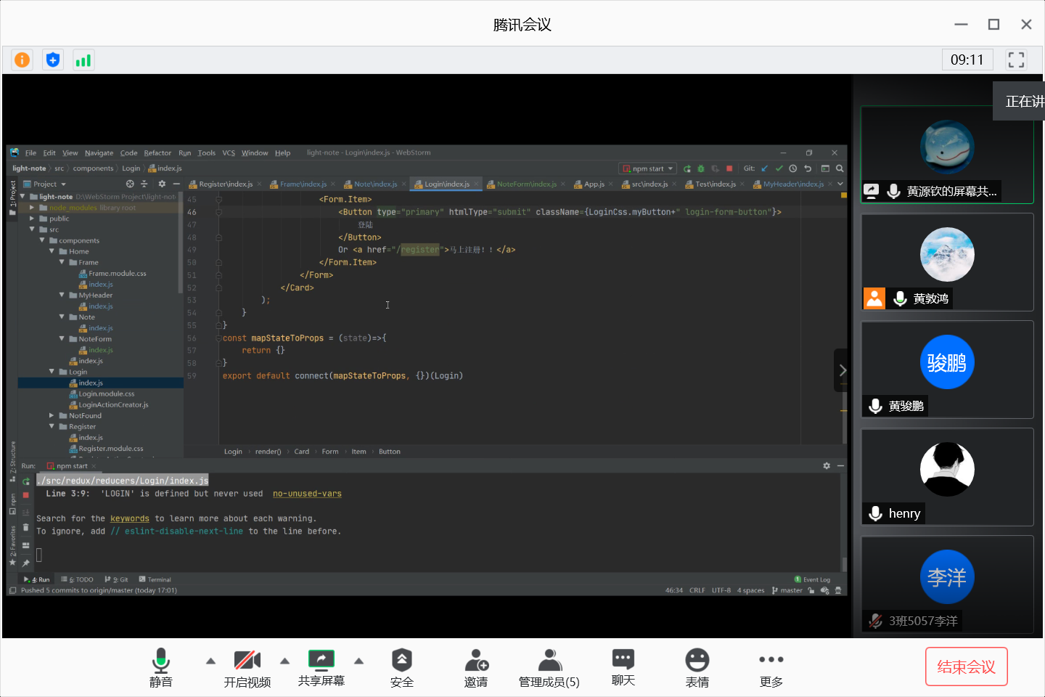Open Project view dropdown in WebStorm
This screenshot has width=1045, height=697.
(45, 184)
